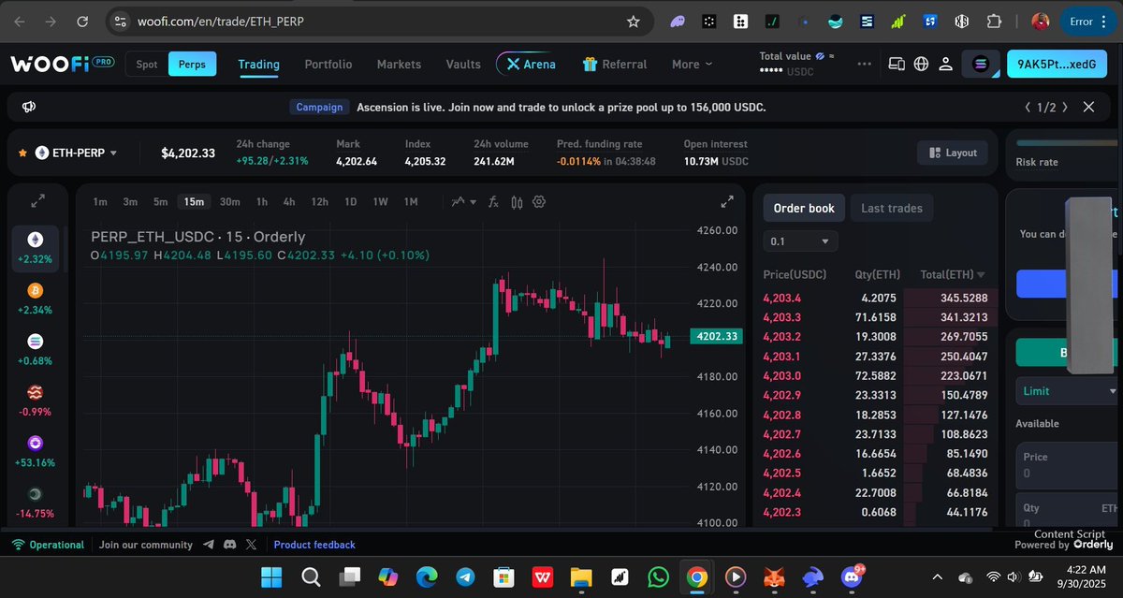This screenshot has width=1123, height=598.
Task: Open the Arena page
Action: pos(531,64)
